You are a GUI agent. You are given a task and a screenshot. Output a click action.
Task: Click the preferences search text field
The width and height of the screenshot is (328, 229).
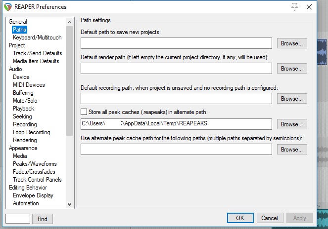tap(18, 219)
